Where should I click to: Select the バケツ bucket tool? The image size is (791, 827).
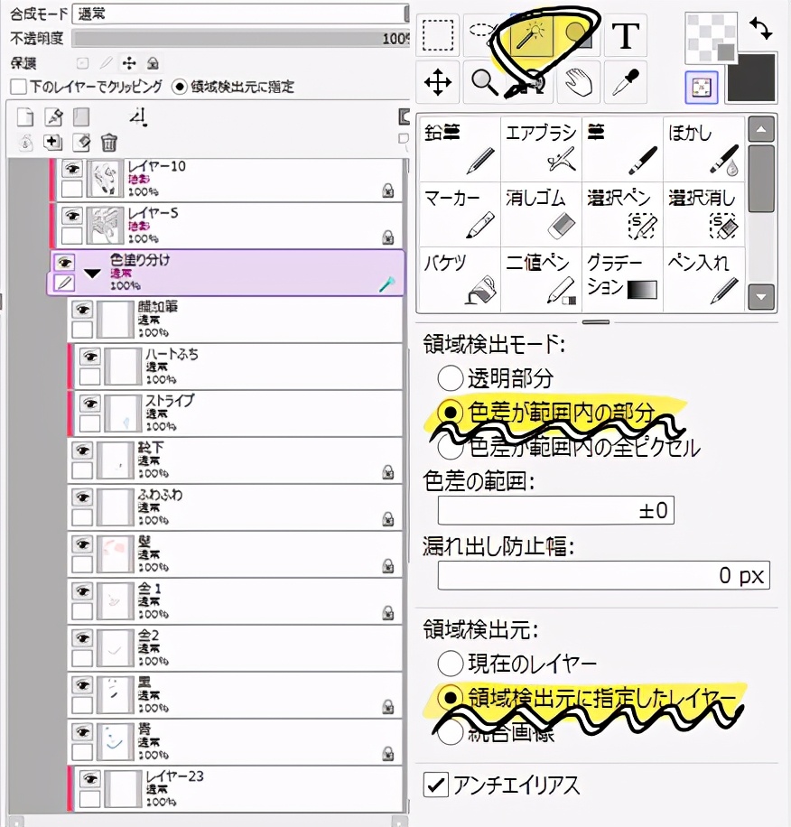(460, 278)
